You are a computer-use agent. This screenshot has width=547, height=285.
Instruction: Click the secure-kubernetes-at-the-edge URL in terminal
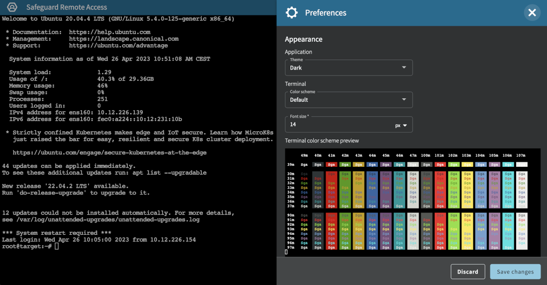point(109,152)
